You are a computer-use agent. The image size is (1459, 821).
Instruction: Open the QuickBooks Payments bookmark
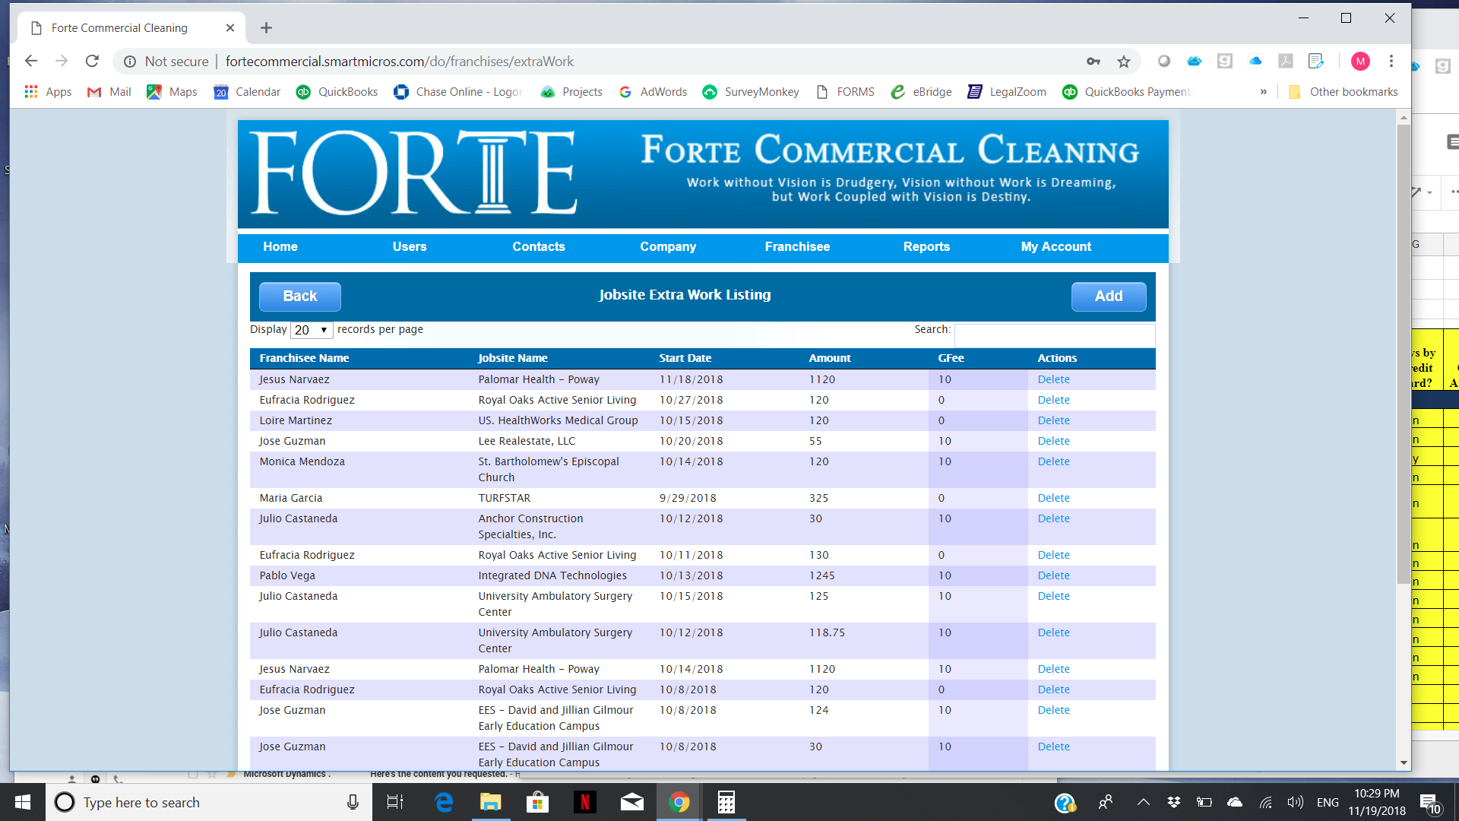[1126, 92]
